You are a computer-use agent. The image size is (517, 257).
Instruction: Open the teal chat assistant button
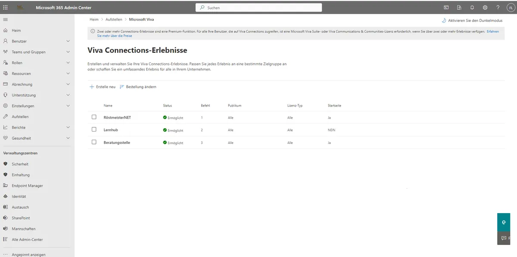point(504,222)
